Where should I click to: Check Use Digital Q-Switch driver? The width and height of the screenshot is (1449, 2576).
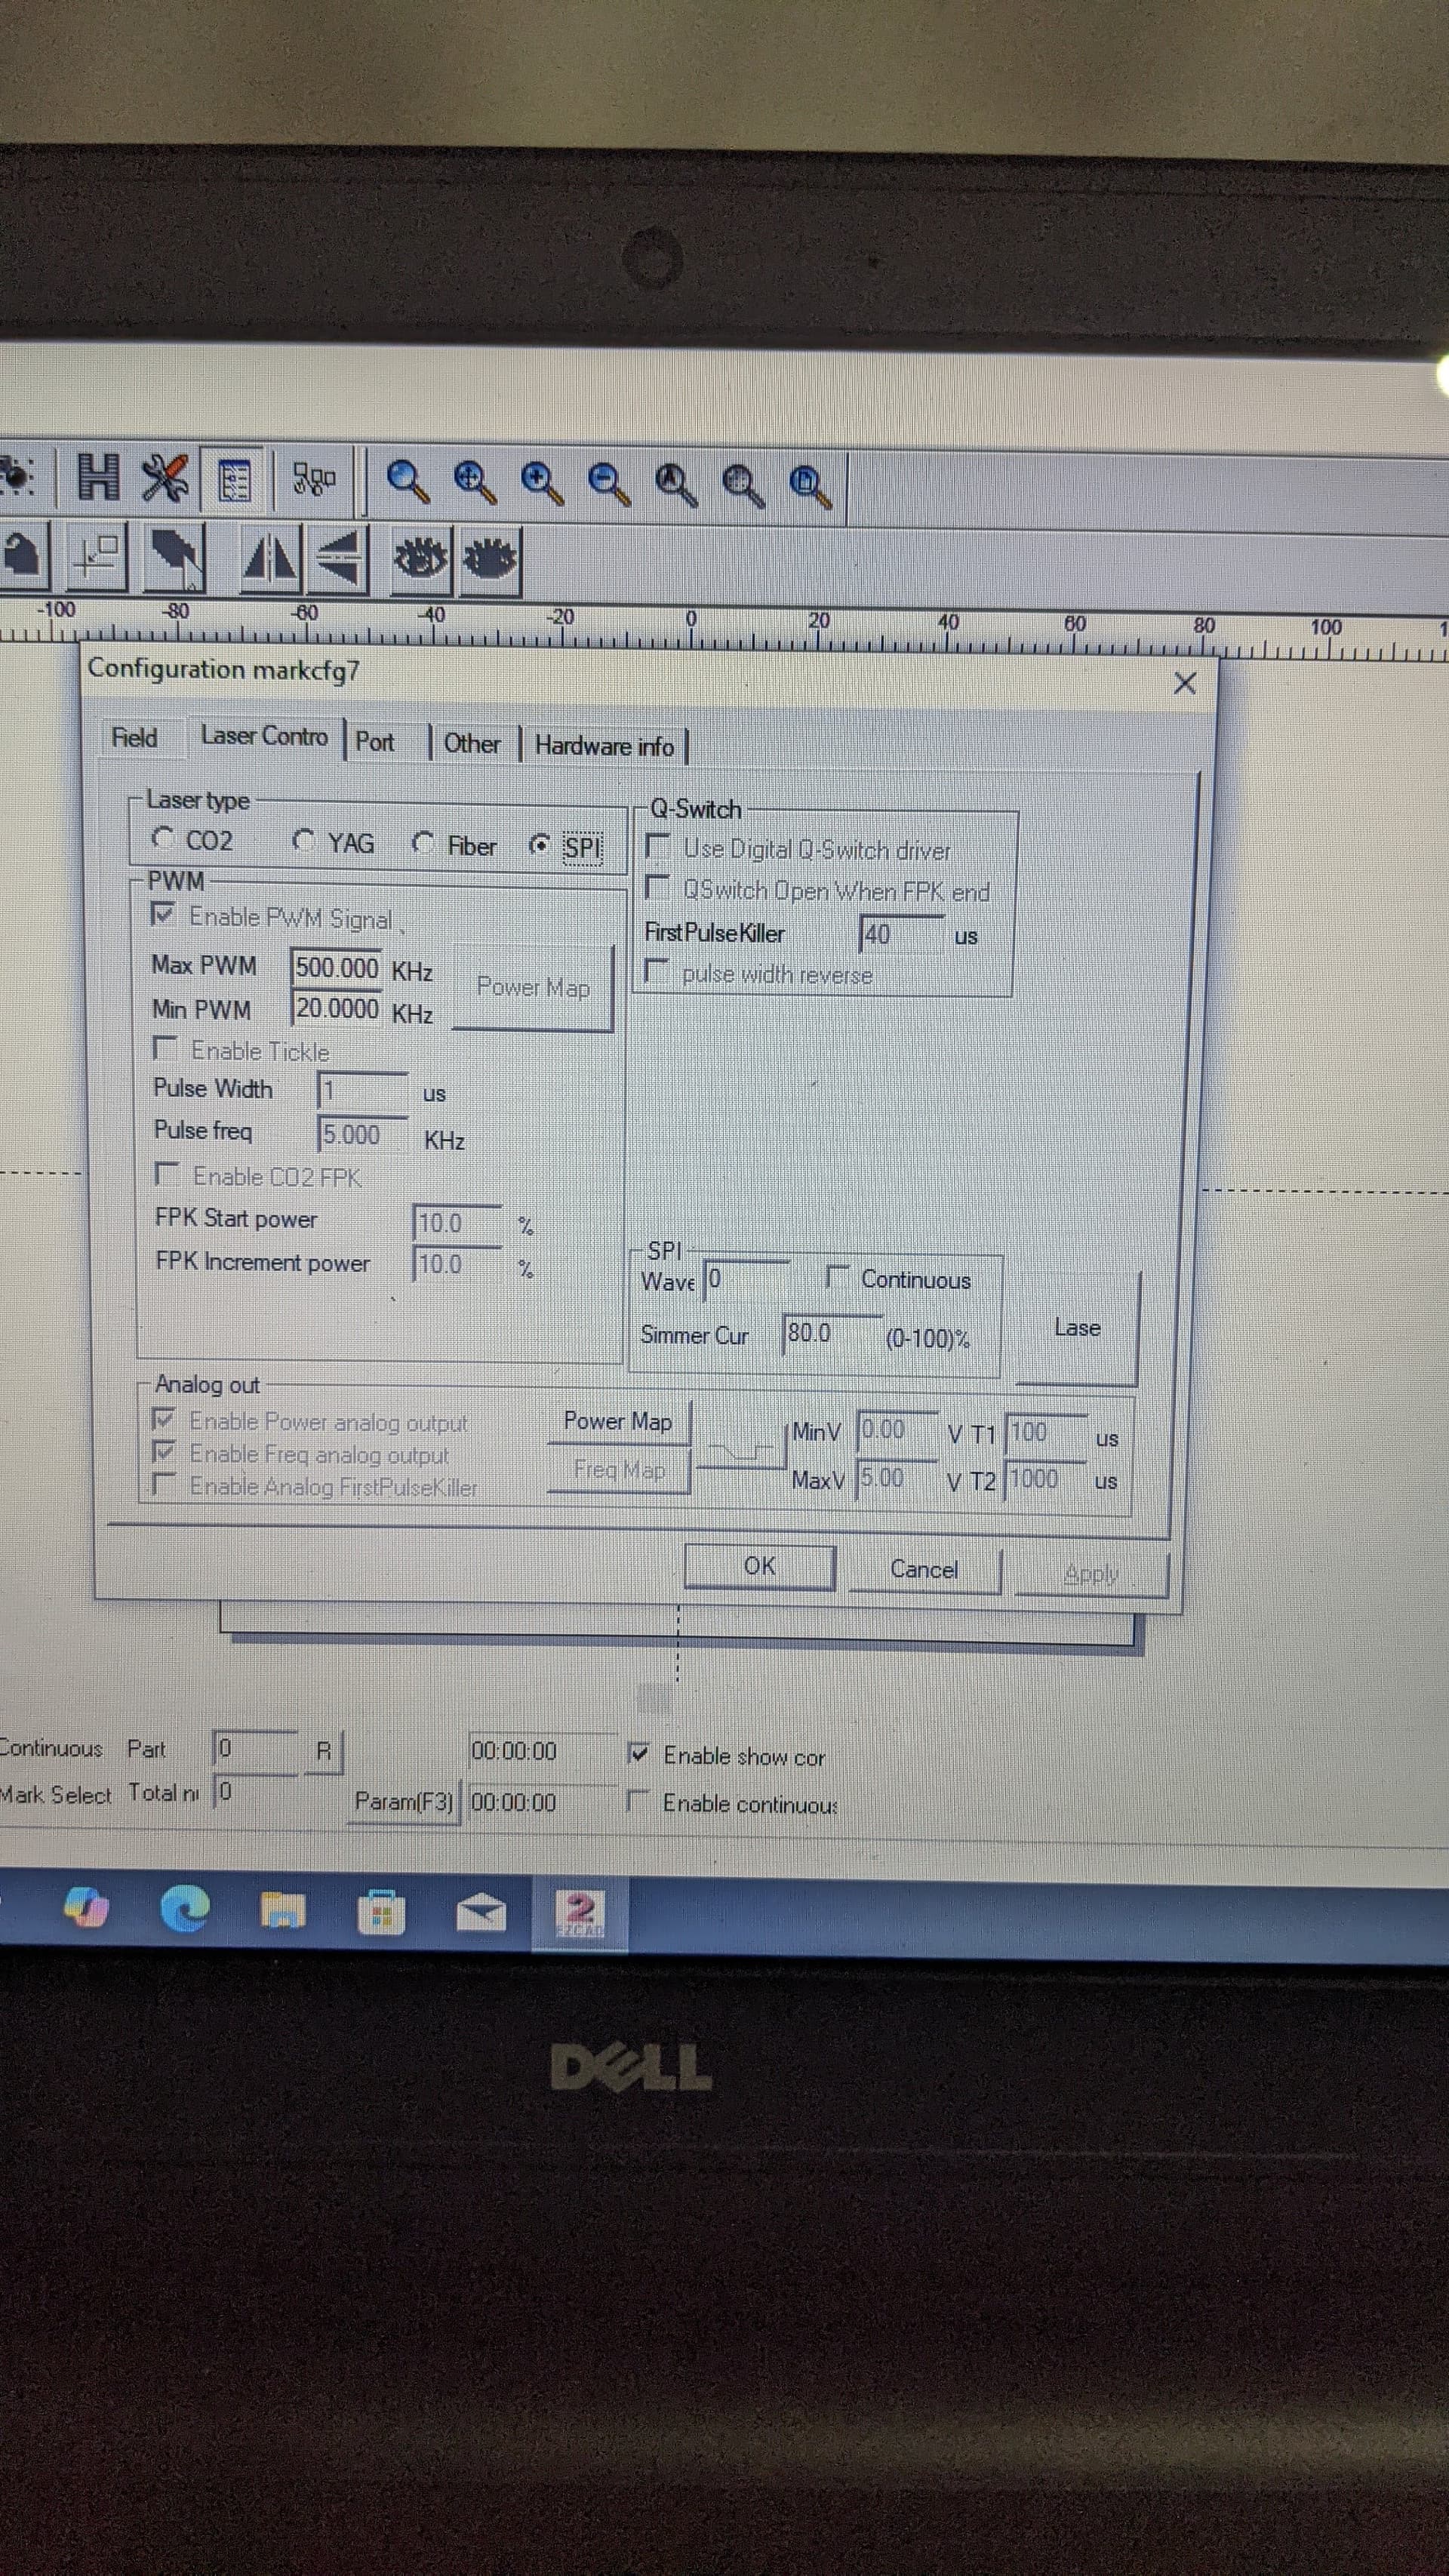(658, 850)
